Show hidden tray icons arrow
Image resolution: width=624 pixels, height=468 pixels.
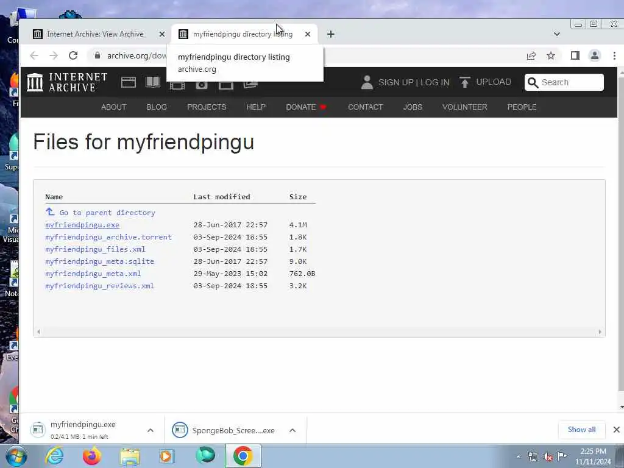click(518, 456)
